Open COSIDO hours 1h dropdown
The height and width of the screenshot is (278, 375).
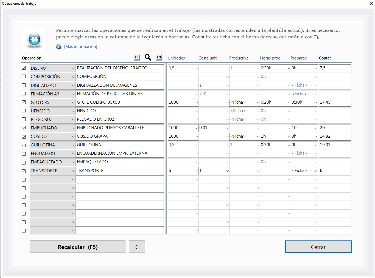[x=289, y=137]
